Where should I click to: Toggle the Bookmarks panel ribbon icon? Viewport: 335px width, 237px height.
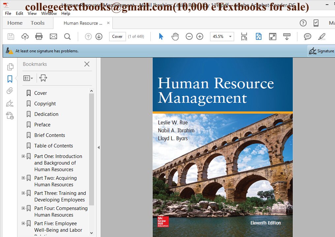(x=10, y=79)
